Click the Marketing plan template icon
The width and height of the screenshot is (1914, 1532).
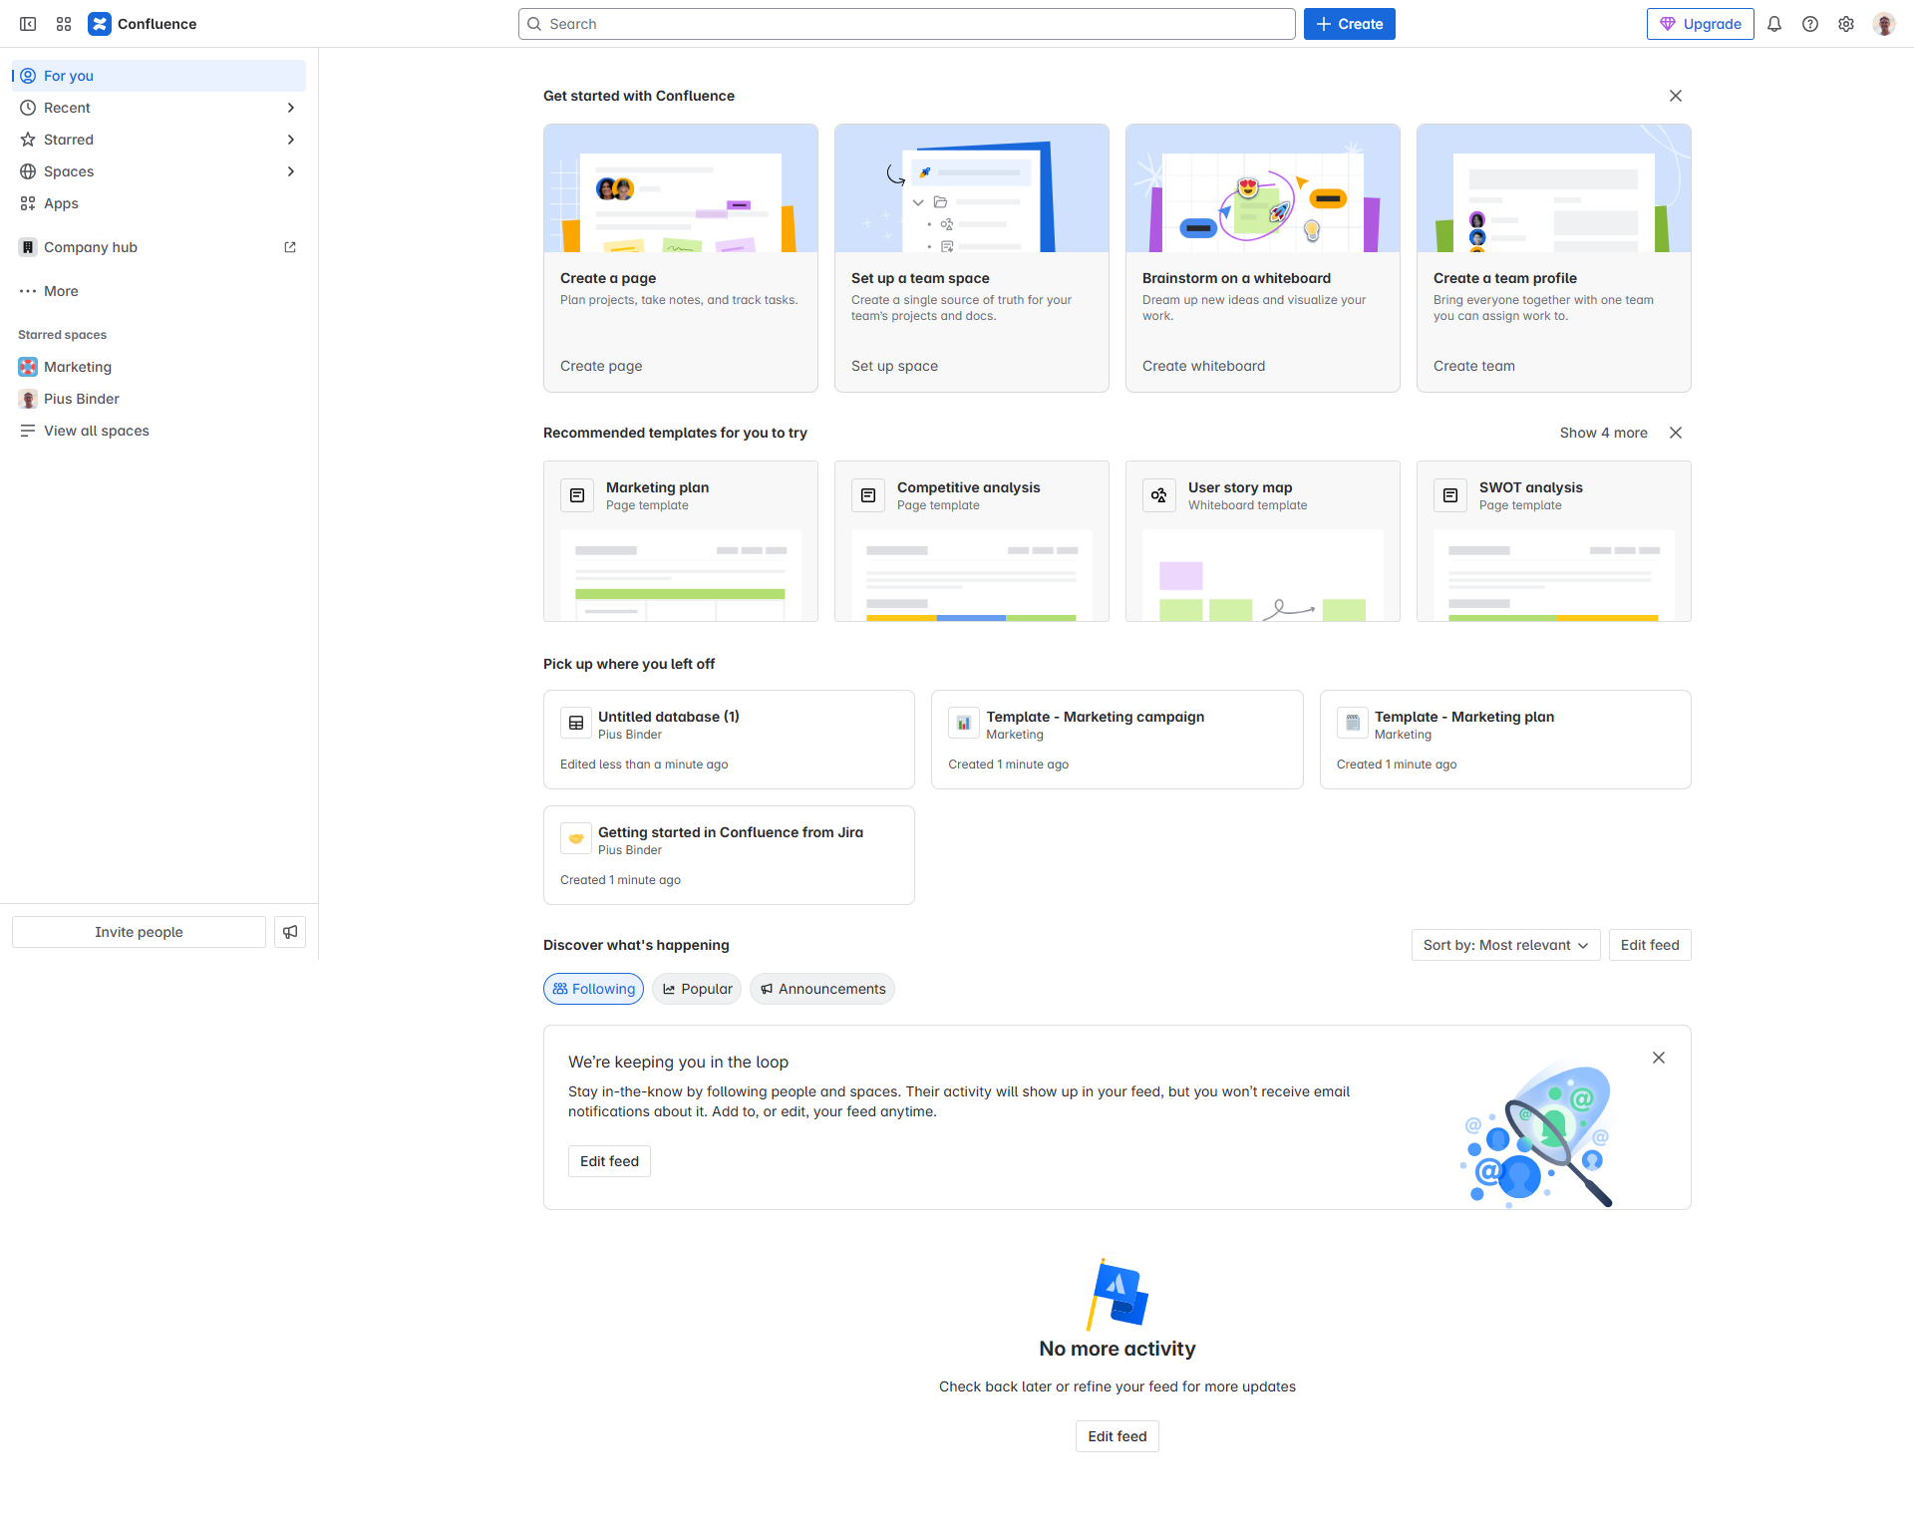(577, 495)
